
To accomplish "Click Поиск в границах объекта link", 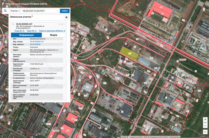I will 52,31.
